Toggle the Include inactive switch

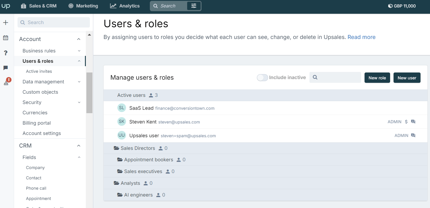(x=262, y=78)
